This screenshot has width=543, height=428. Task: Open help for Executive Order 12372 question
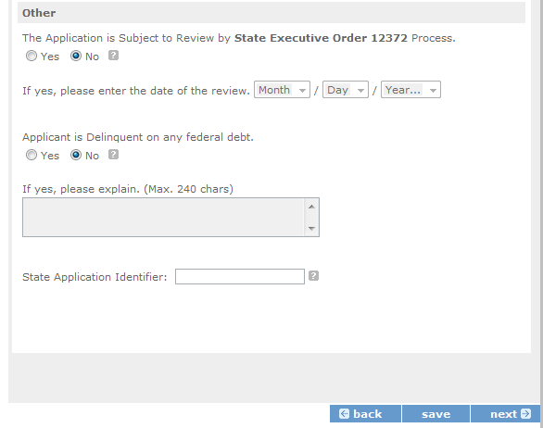click(113, 56)
